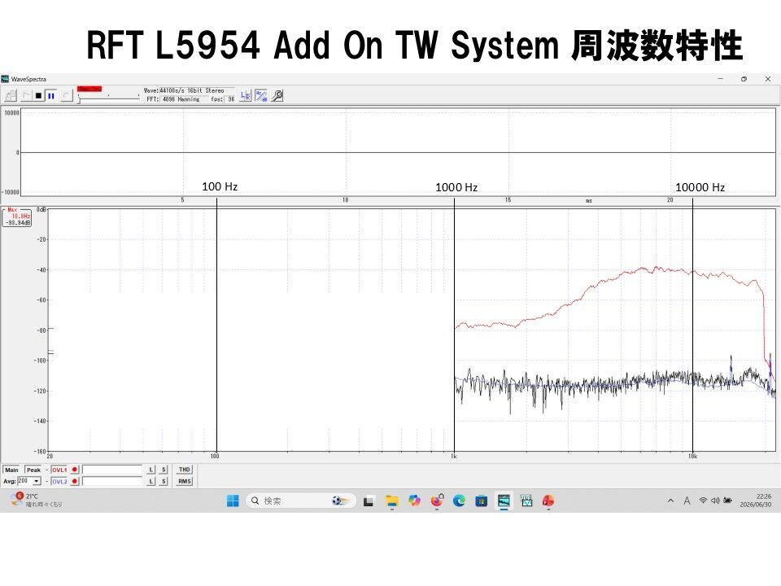The image size is (781, 586).
Task: Toggle the OVL1 overlay button
Action: coord(59,470)
